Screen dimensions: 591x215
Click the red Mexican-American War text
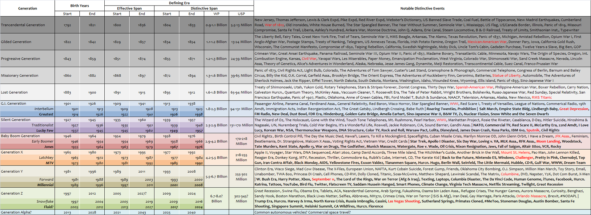[x=487, y=42]
